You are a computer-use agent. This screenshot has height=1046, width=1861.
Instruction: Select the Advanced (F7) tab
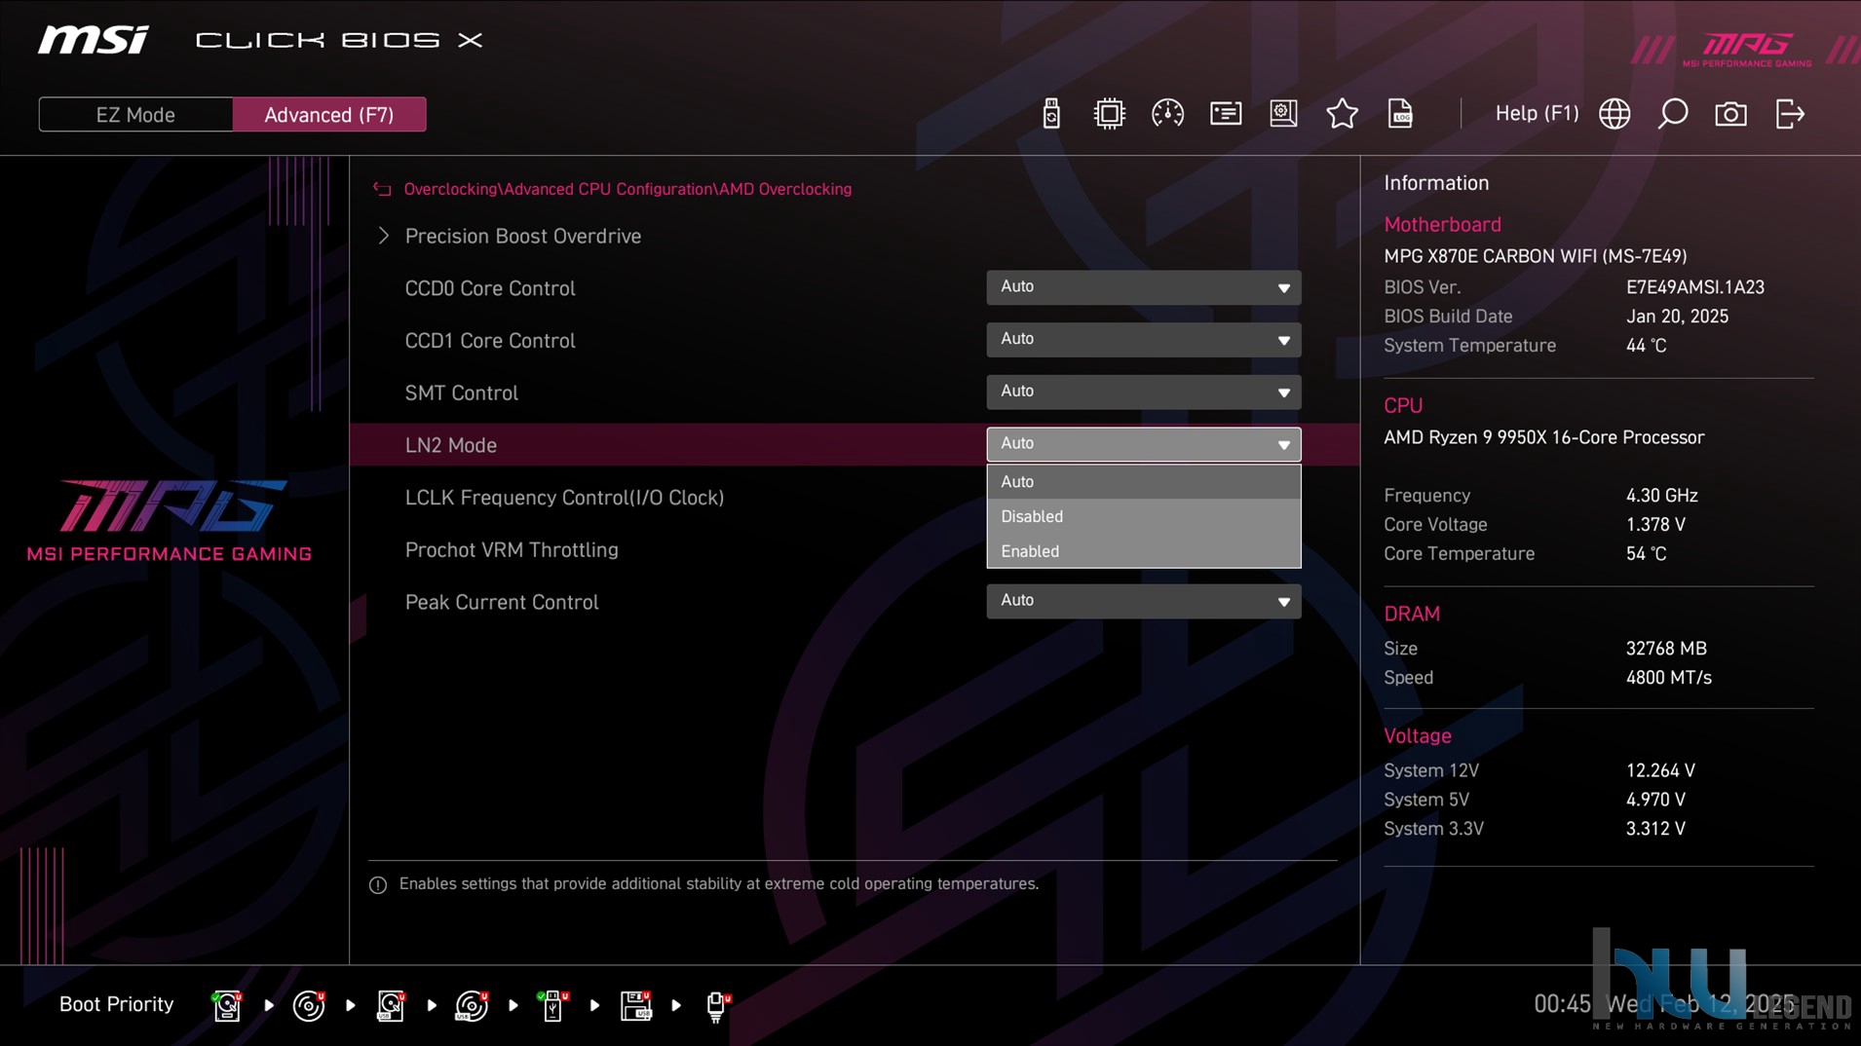point(329,115)
